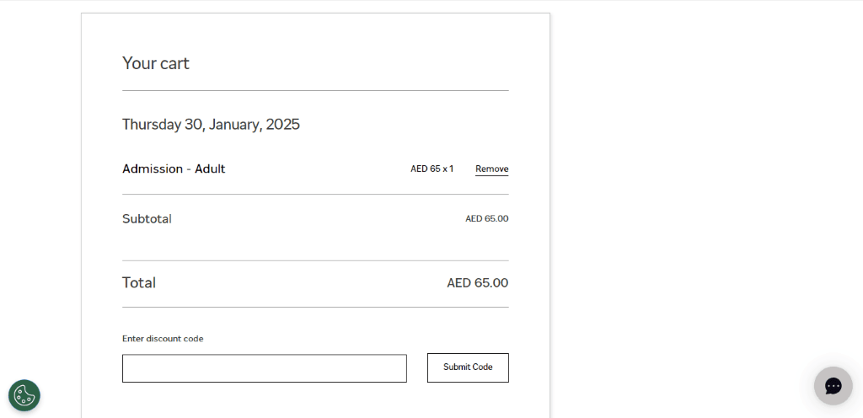Click 'Thursday 30' in the cart date

163,124
